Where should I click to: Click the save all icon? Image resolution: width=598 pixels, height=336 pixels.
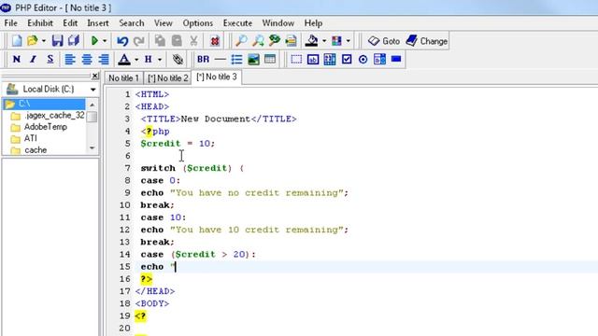click(x=73, y=40)
